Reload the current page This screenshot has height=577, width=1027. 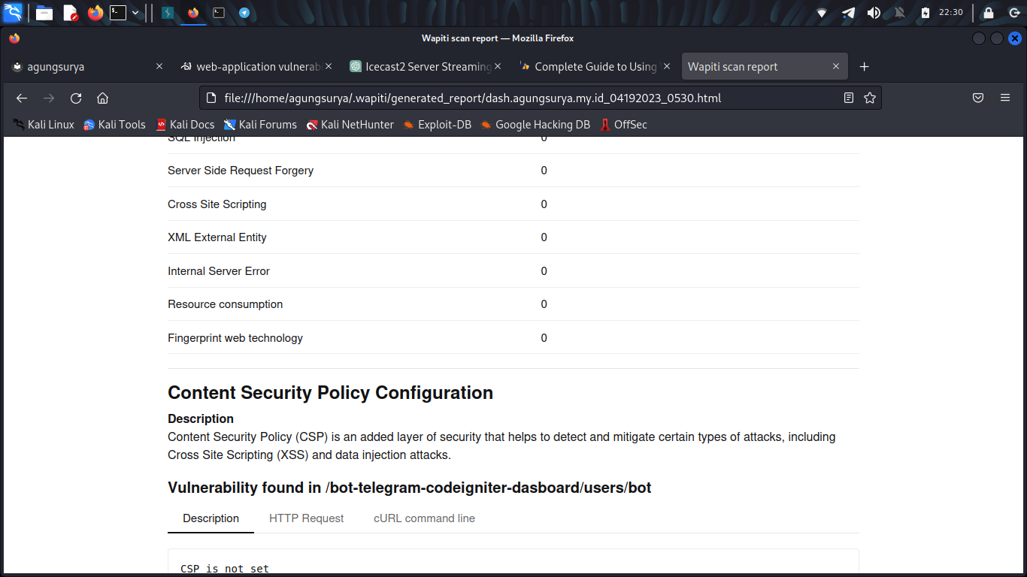click(76, 98)
